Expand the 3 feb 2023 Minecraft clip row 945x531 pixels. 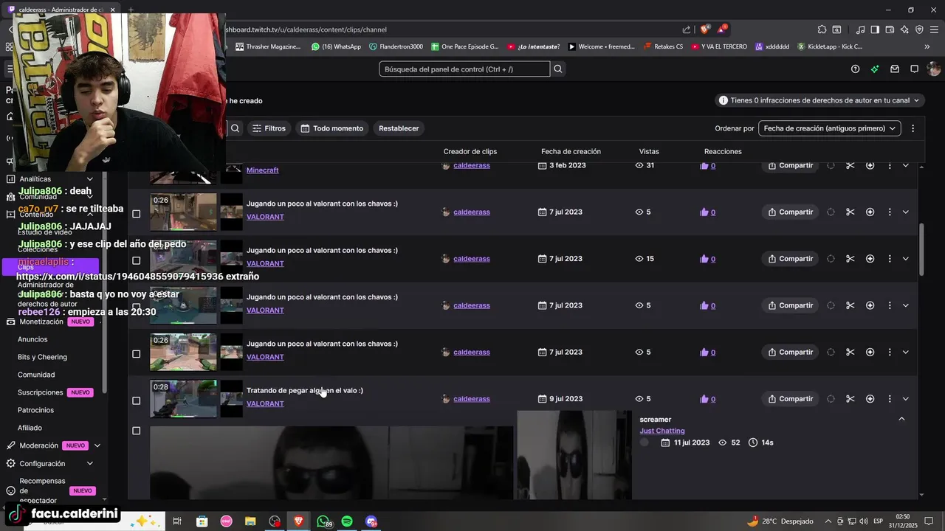point(906,165)
